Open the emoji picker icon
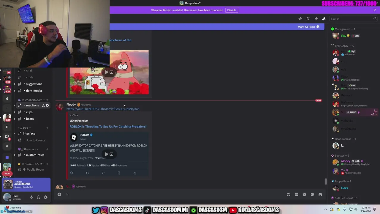The height and width of the screenshot is (214, 380). [x=312, y=194]
